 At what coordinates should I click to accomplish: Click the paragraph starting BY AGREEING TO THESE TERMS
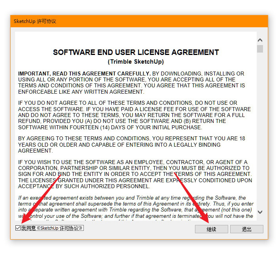tap(132, 145)
